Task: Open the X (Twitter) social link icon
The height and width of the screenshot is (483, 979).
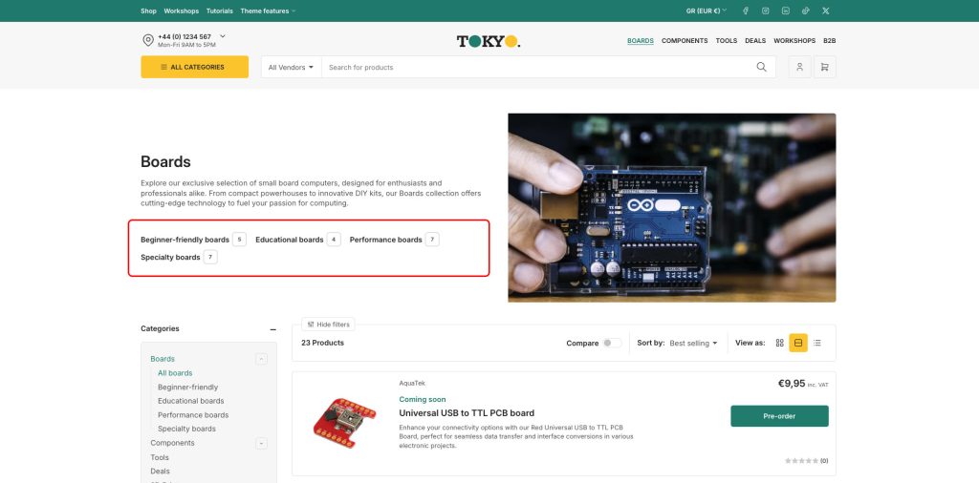Action: (x=825, y=10)
